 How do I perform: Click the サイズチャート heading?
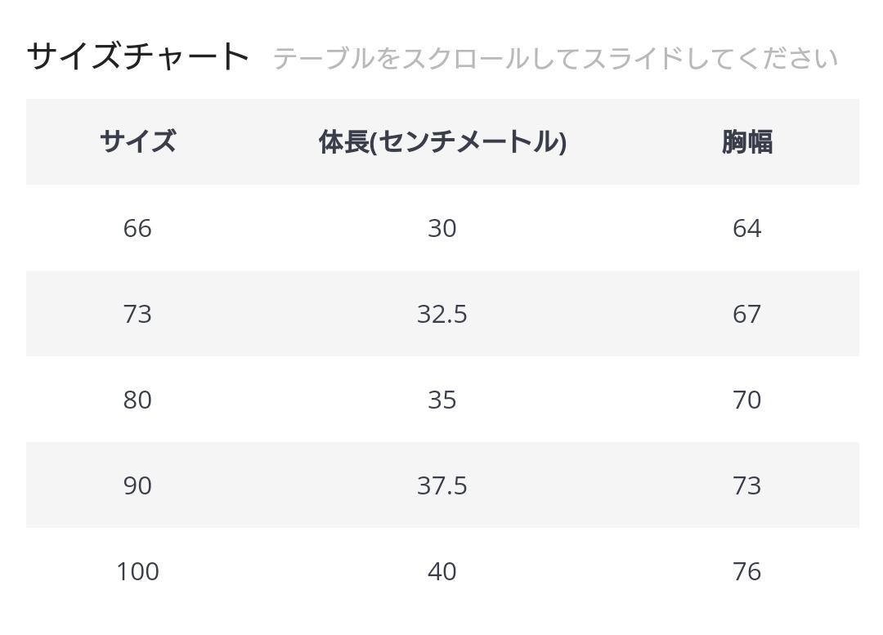tap(137, 57)
